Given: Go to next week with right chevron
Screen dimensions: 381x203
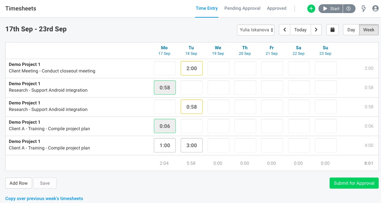Looking at the screenshot, I should [316, 30].
